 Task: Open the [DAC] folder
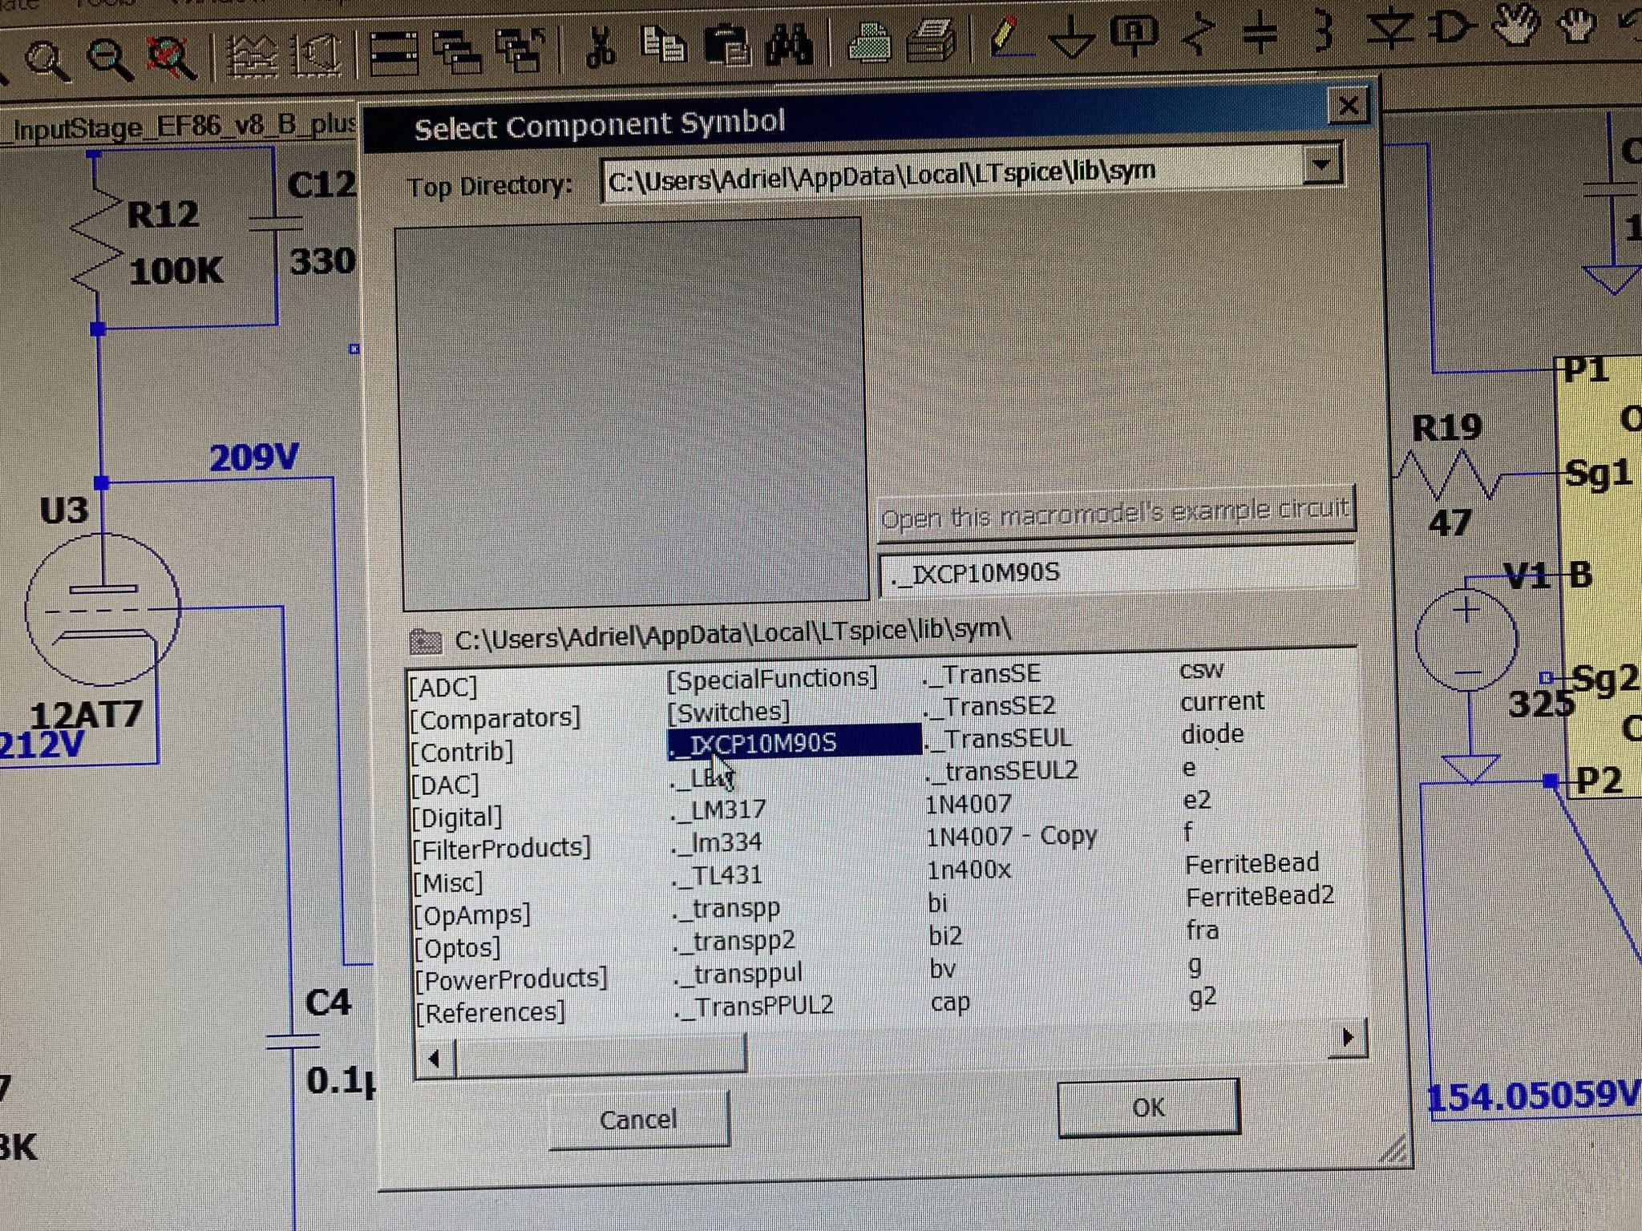coord(446,785)
